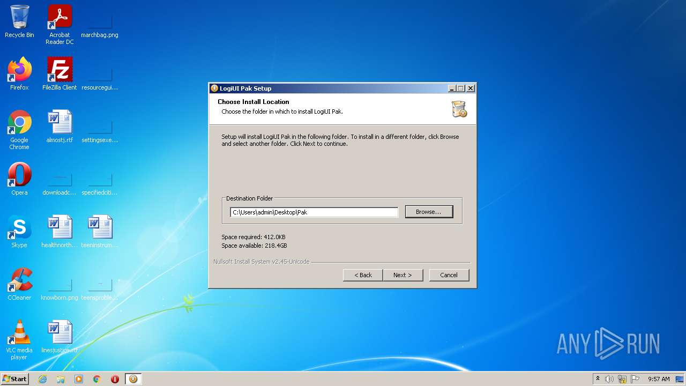Viewport: 686px width, 386px height.
Task: Launch Skype desktop shortcut
Action: 19,232
